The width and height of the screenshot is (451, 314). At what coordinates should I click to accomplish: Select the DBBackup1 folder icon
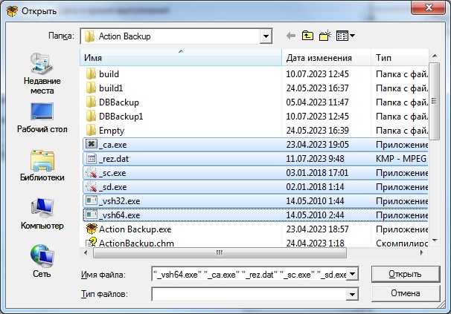pos(91,116)
